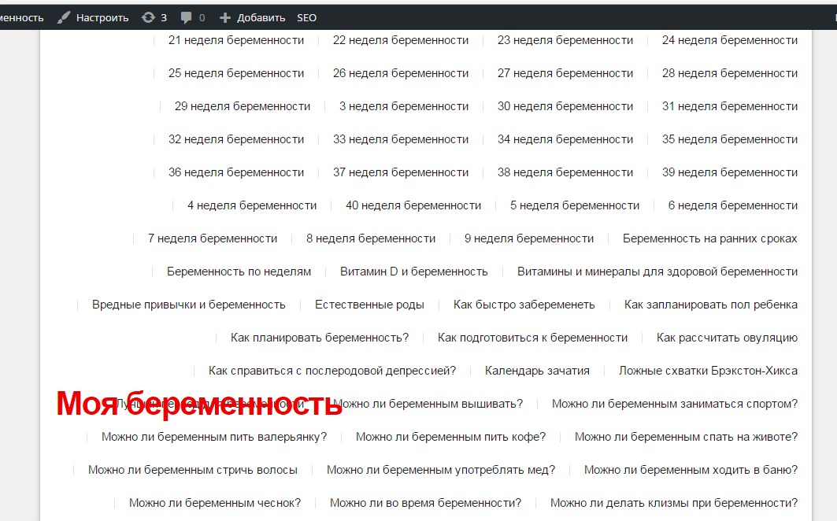
Task: Click the red Моя беременность heading
Action: point(198,404)
